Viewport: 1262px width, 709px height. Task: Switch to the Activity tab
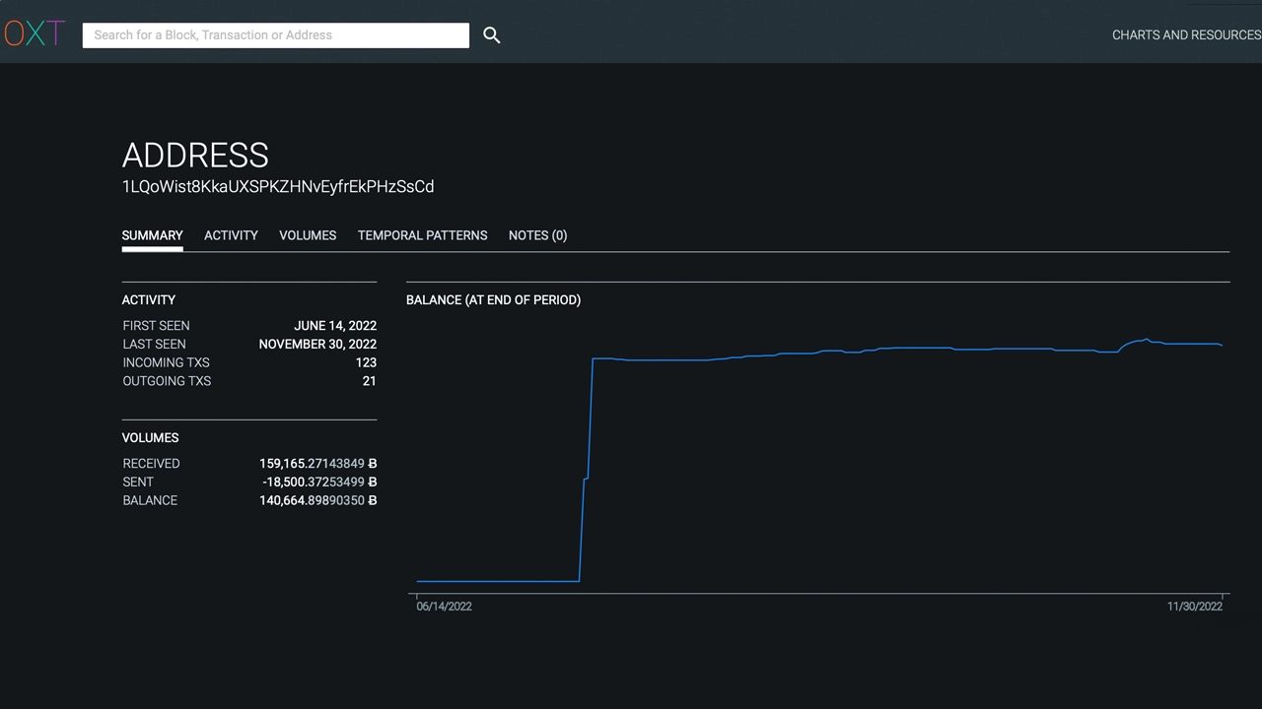click(x=231, y=235)
